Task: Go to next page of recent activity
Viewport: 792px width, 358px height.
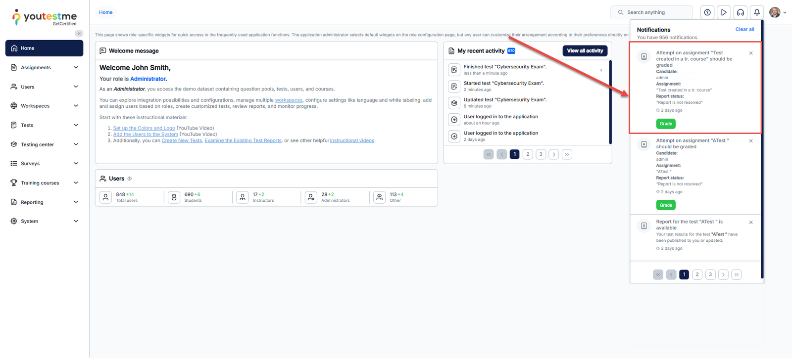Action: tap(554, 154)
